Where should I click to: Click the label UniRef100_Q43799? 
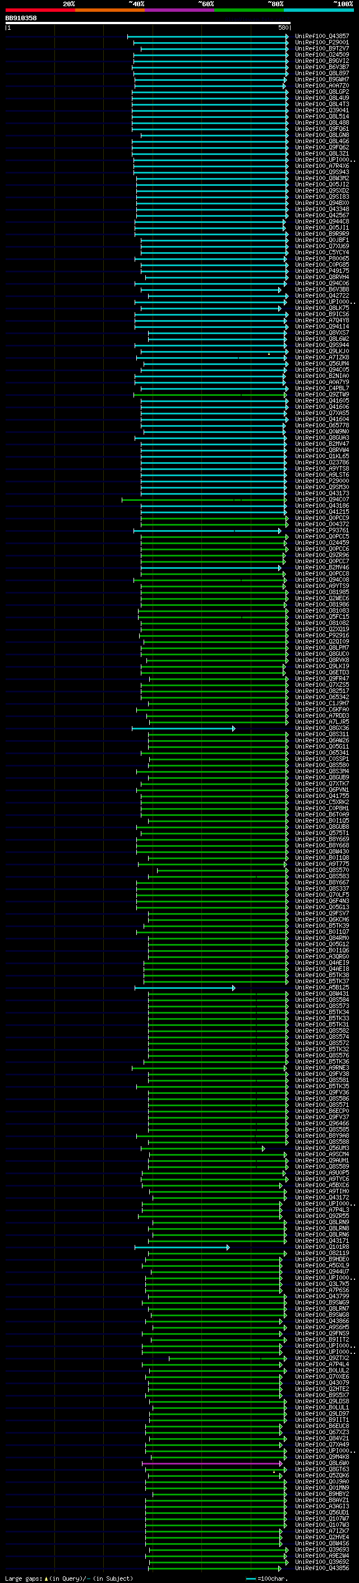pyautogui.click(x=321, y=1296)
